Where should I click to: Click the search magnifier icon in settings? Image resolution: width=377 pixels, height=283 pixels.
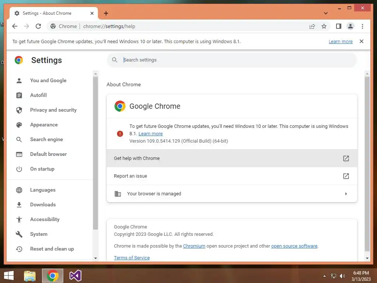click(x=115, y=60)
